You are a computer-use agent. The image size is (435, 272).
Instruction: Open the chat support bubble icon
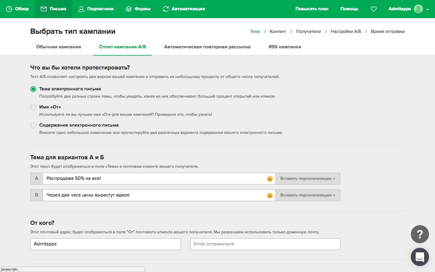420,257
